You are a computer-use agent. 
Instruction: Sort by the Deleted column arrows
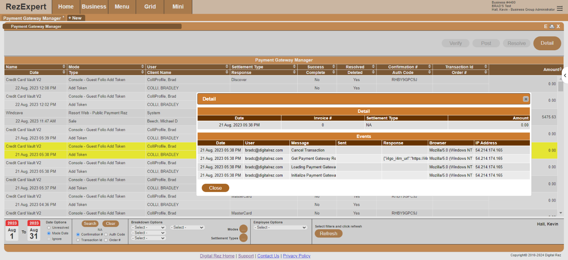[x=373, y=72]
